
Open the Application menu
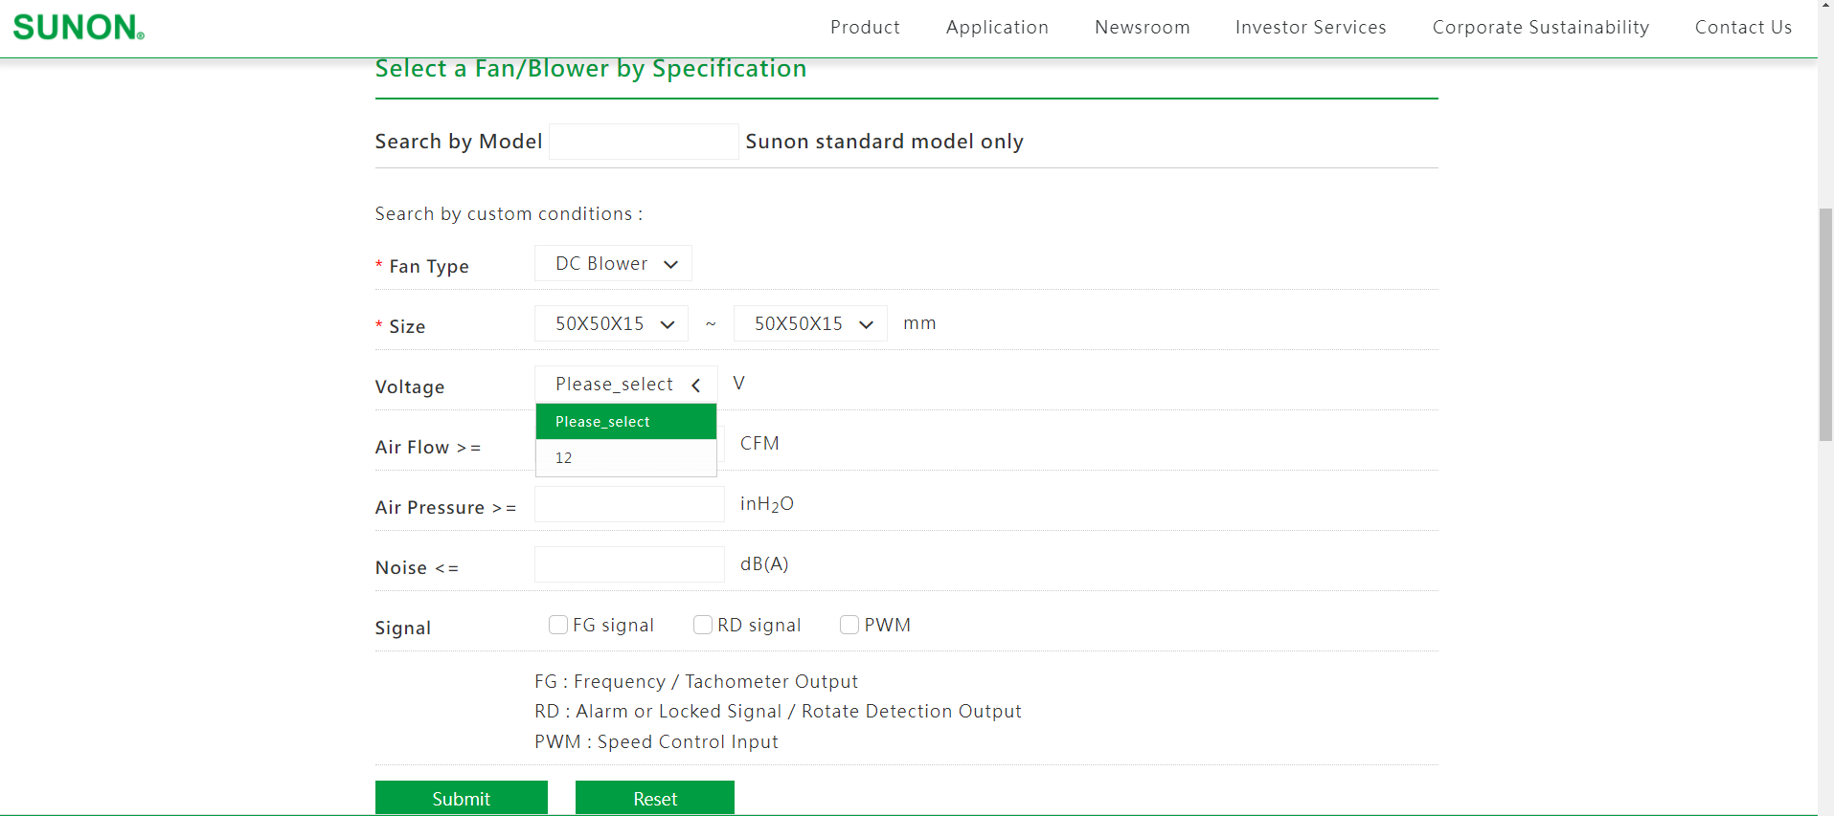pos(997,27)
